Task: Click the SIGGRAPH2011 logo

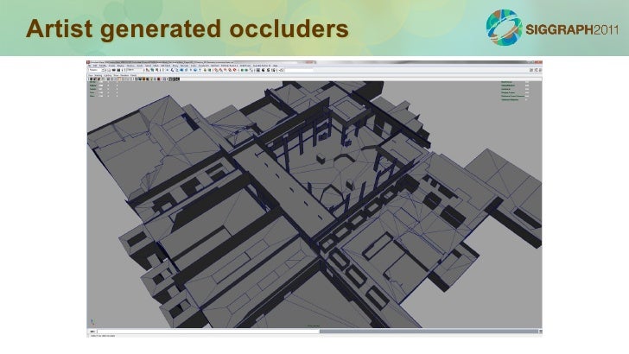Action: 552,28
